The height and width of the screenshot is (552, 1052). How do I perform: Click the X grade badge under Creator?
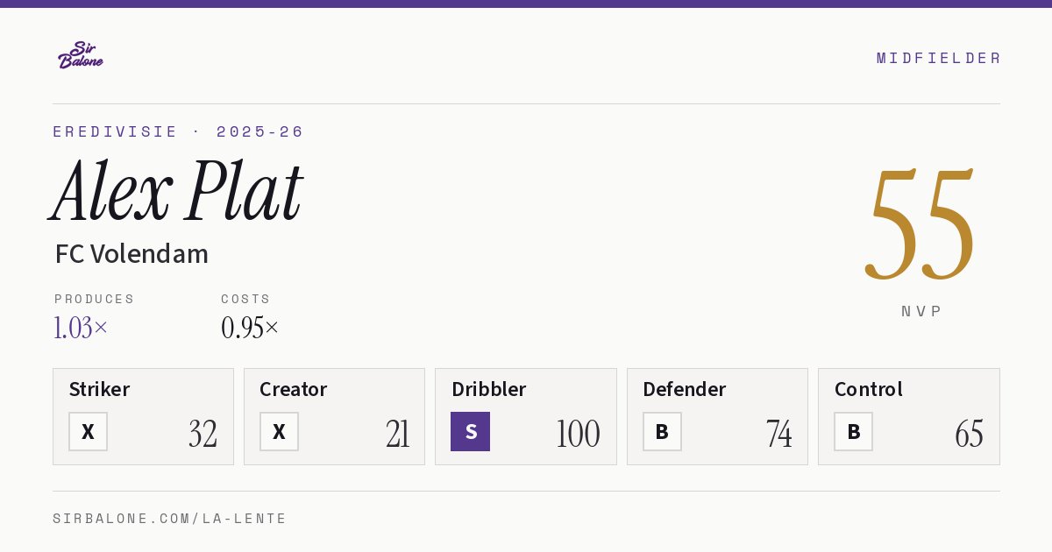click(279, 431)
